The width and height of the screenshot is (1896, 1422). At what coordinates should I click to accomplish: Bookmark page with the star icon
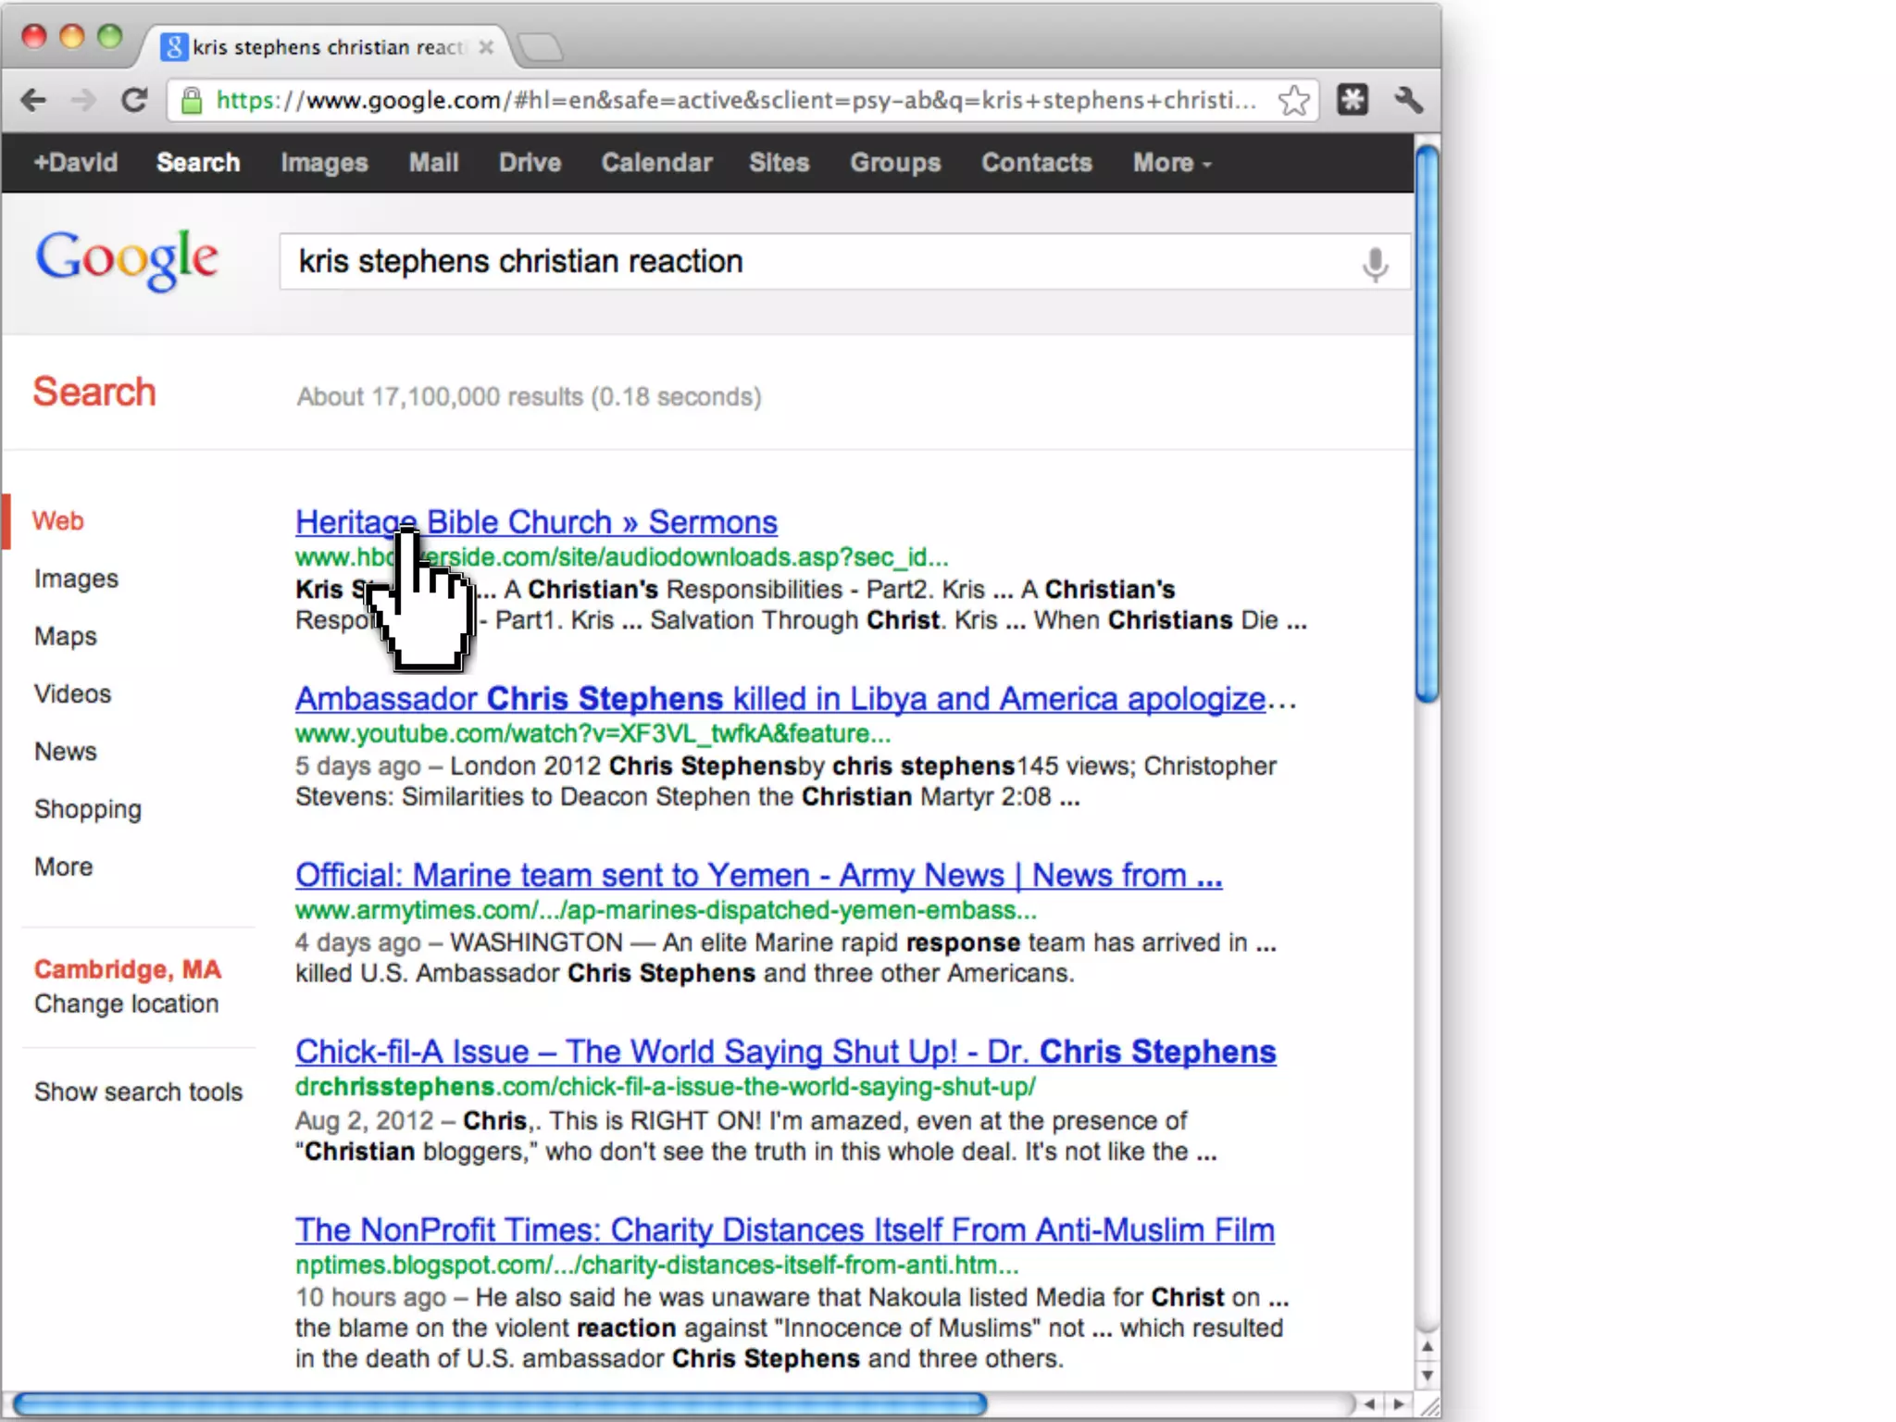(x=1293, y=100)
